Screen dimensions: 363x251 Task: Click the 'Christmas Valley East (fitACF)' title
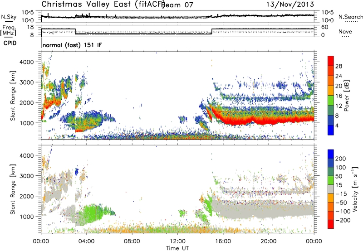point(103,4)
